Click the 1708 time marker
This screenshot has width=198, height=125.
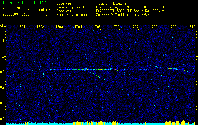pos(154,27)
